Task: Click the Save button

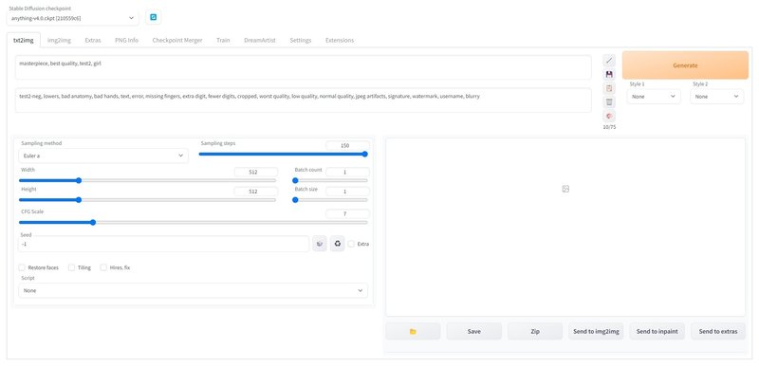Action: 473,331
